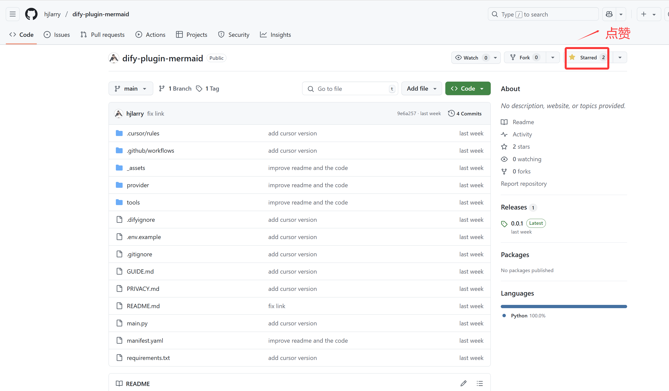Open the 4 Commits history link

[x=465, y=113]
